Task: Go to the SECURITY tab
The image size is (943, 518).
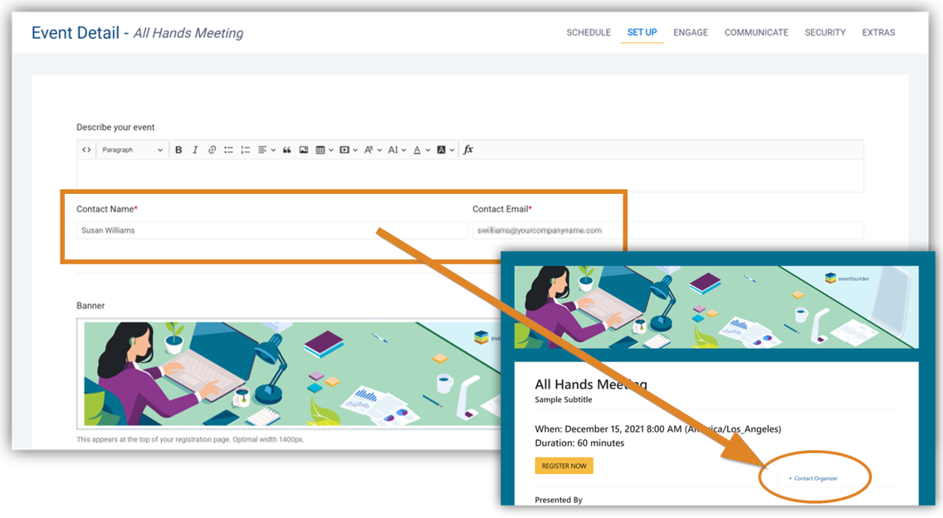Action: click(x=825, y=32)
